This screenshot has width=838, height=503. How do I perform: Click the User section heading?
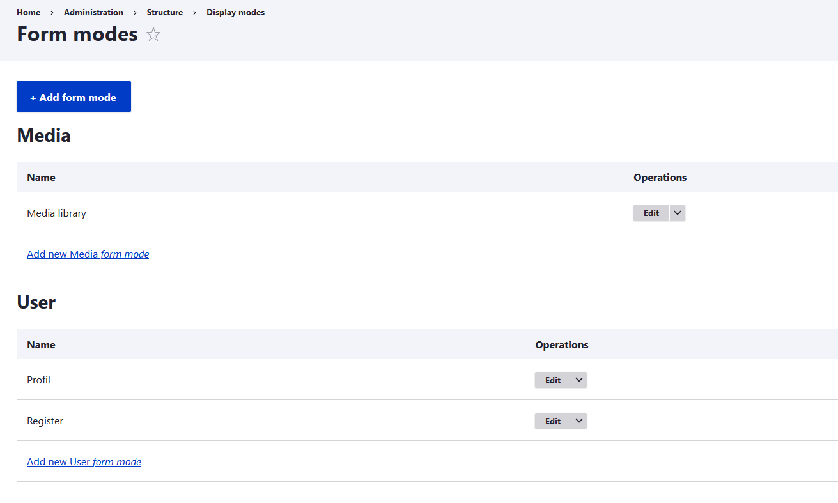coord(36,302)
